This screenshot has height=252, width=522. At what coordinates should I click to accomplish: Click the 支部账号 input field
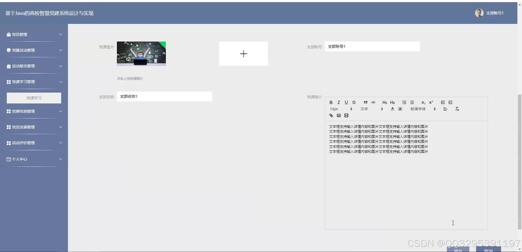coord(372,46)
